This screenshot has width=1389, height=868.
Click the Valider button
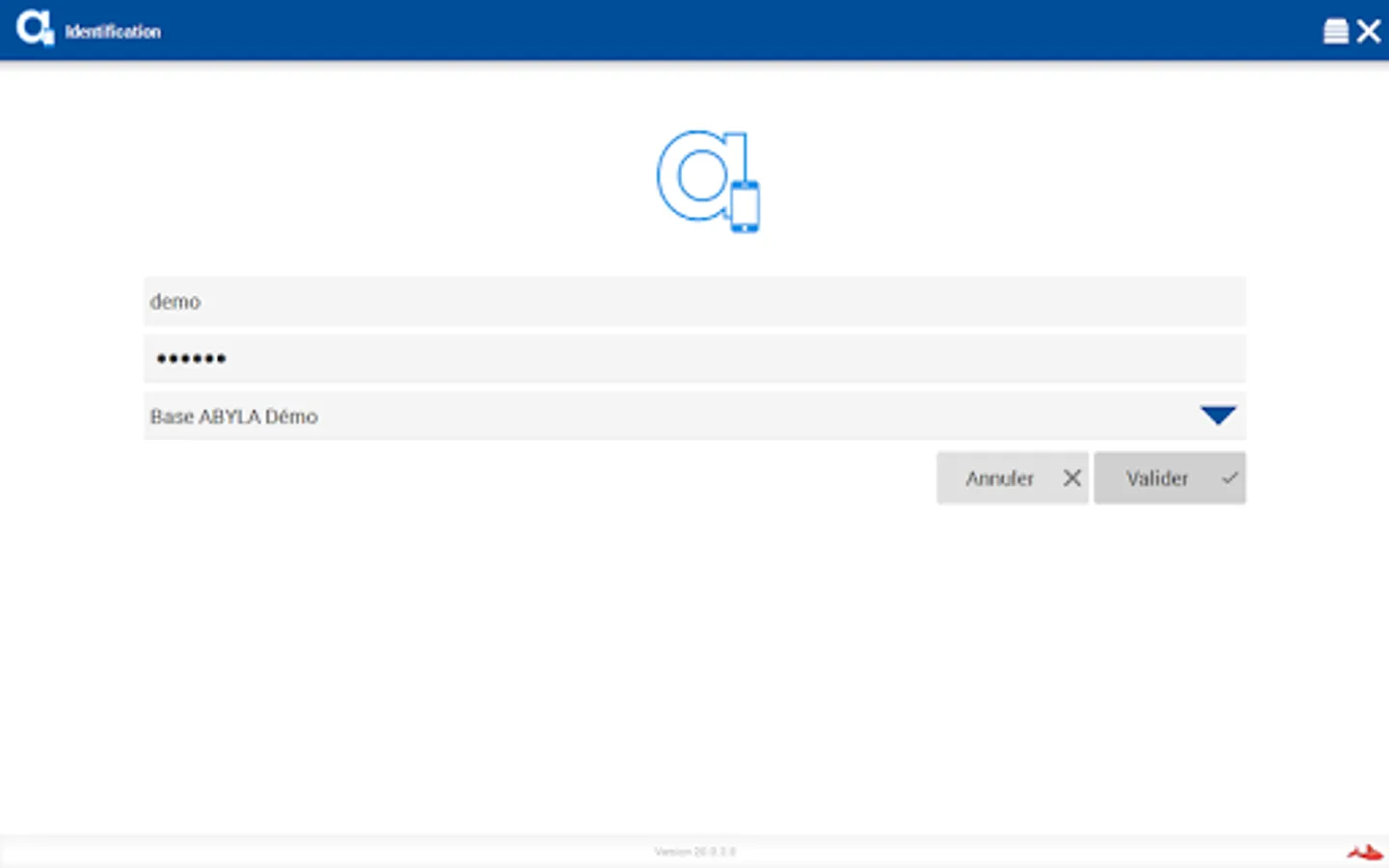[1170, 478]
